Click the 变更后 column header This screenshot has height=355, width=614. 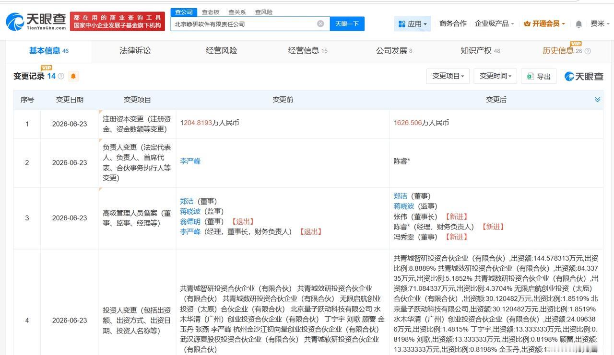496,100
